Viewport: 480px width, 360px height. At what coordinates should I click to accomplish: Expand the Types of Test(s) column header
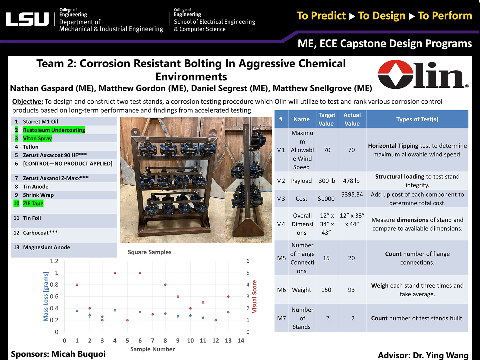click(x=417, y=119)
